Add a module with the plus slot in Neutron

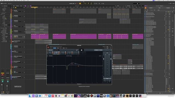83,53
